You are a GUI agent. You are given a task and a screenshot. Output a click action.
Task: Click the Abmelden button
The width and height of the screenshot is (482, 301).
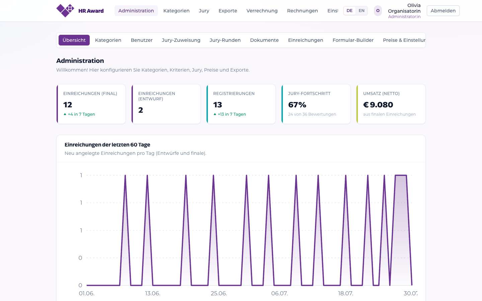click(443, 11)
